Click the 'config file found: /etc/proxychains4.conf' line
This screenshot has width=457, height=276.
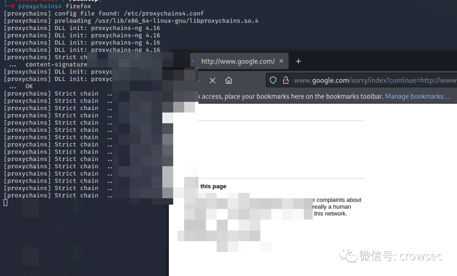(104, 14)
